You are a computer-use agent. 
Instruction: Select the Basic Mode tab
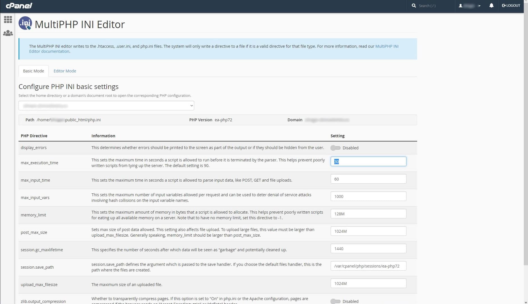[33, 71]
